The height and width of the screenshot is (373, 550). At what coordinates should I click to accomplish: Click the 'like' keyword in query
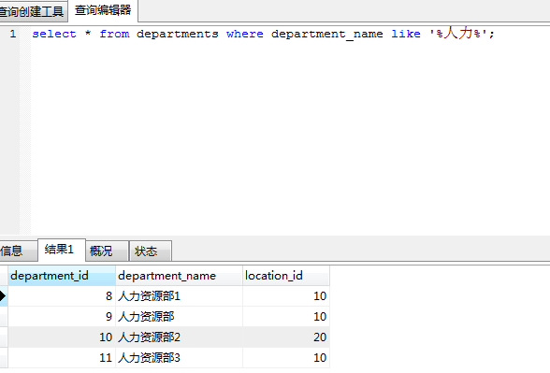406,34
